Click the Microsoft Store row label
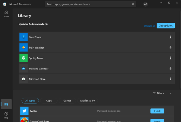Image resolution: width=181 pixels, height=122 pixels. 37,79
